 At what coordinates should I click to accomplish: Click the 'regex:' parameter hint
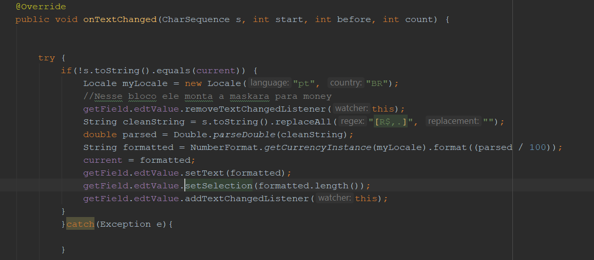[353, 122]
